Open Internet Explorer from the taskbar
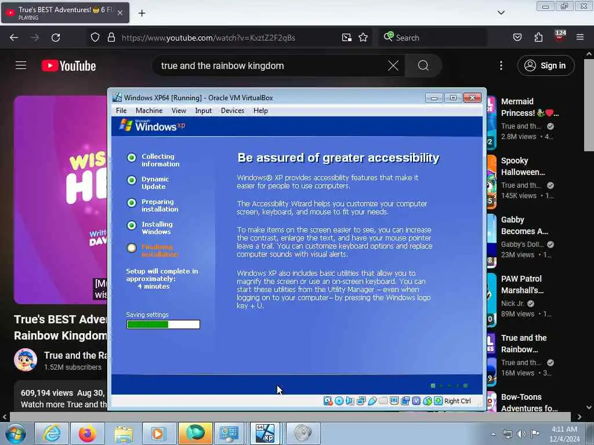 (x=51, y=433)
